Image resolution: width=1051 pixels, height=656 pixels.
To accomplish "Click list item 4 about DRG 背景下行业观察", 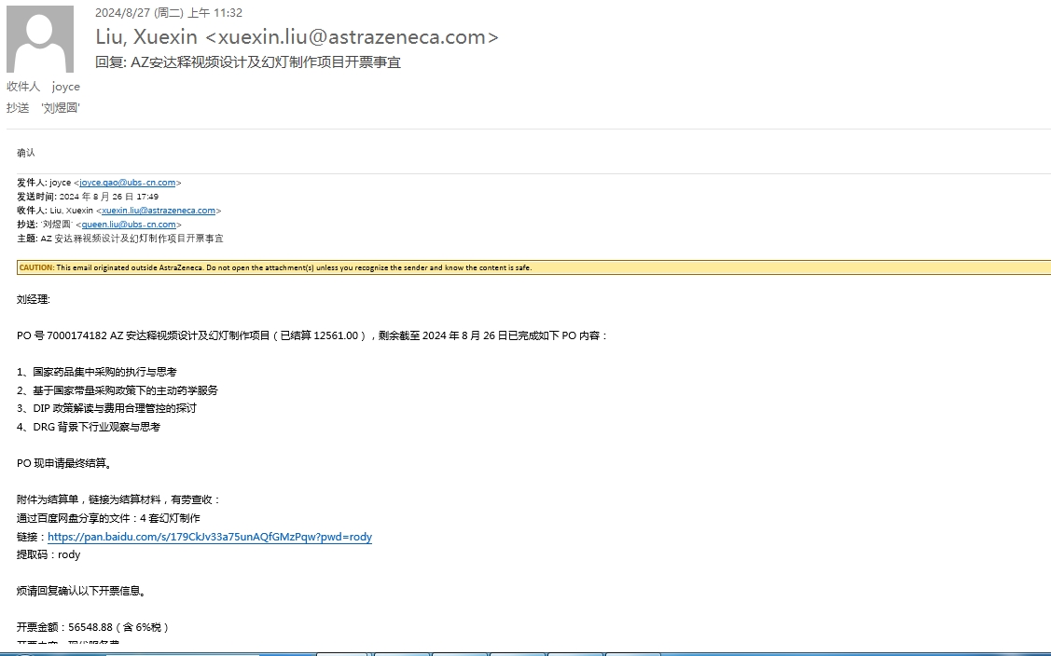I will pyautogui.click(x=89, y=427).
